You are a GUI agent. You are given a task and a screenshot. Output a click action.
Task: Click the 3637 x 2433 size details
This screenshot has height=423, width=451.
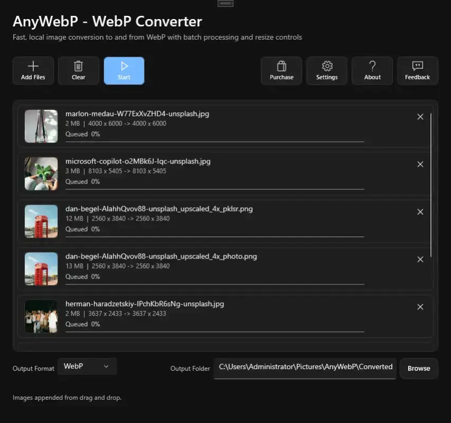116,314
